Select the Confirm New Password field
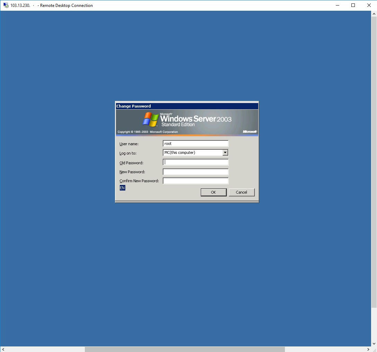Image resolution: width=377 pixels, height=352 pixels. click(196, 181)
